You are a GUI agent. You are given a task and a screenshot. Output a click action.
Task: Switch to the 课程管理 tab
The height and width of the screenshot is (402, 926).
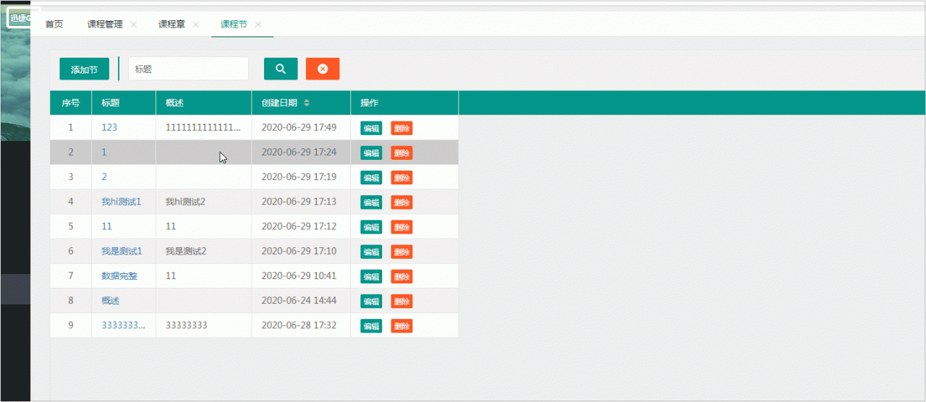point(105,24)
